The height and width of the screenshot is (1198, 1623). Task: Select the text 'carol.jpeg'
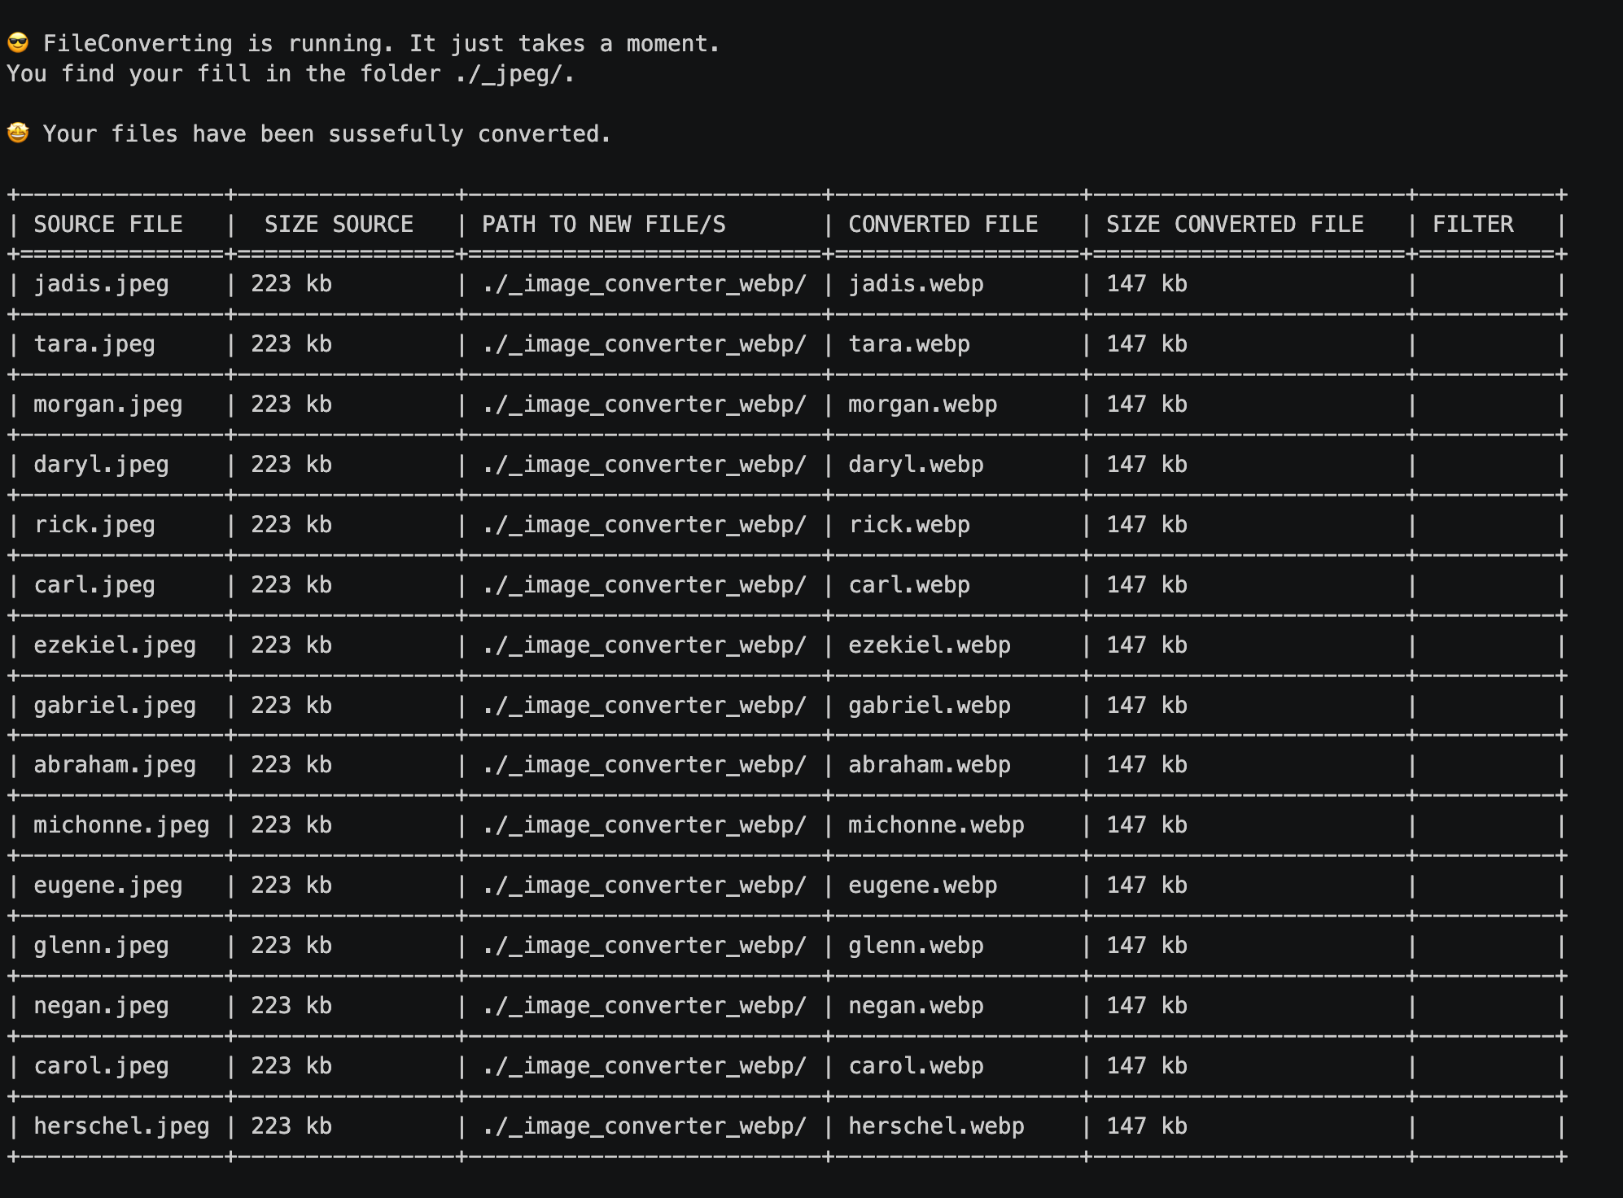[x=101, y=1066]
